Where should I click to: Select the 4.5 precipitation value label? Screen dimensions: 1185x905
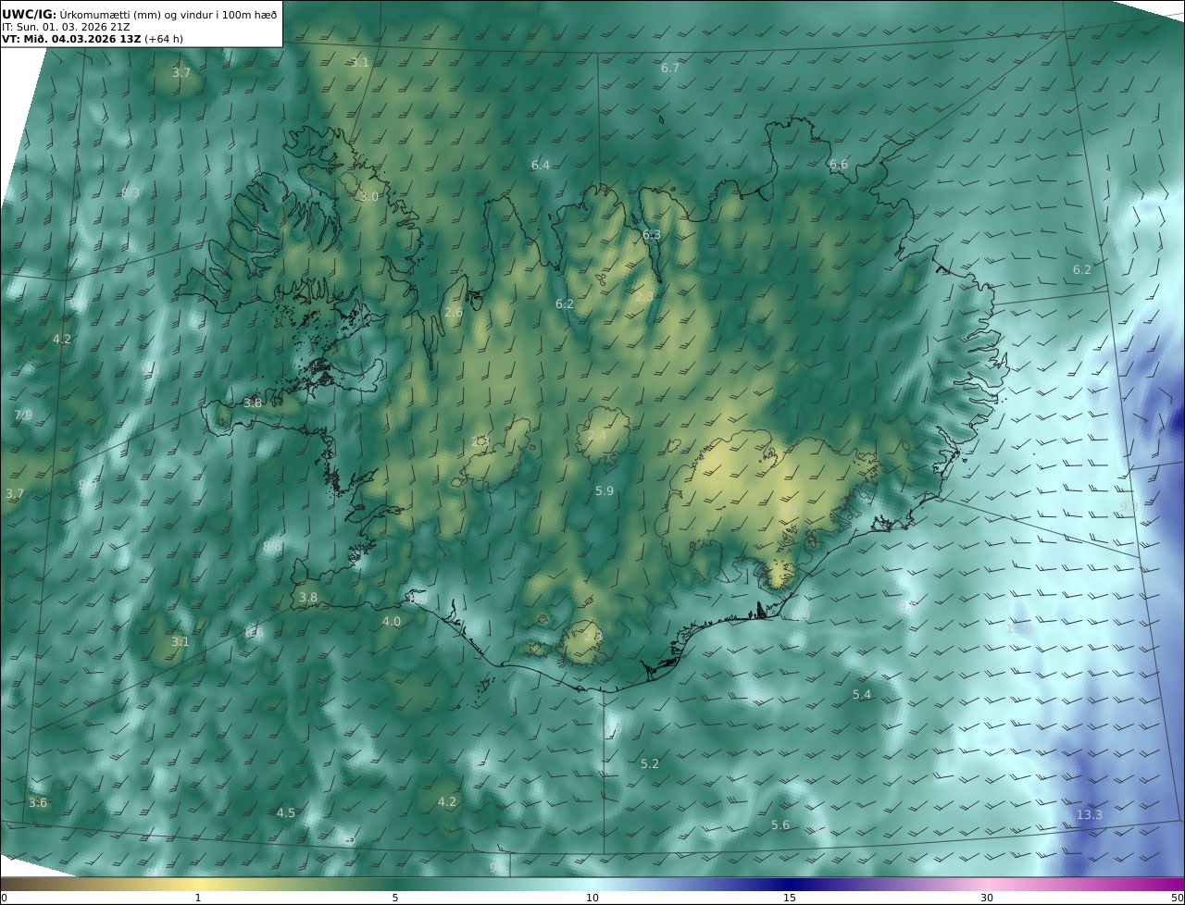[286, 813]
